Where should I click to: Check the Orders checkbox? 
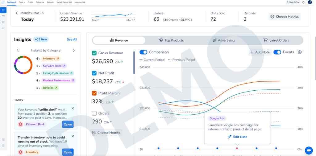(x=94, y=113)
